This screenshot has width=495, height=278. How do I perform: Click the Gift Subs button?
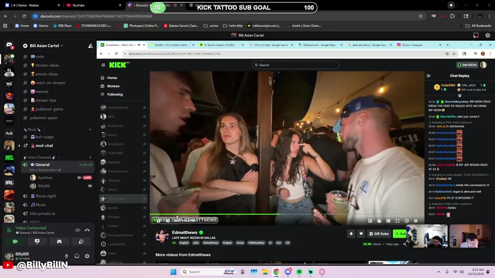coord(379,234)
